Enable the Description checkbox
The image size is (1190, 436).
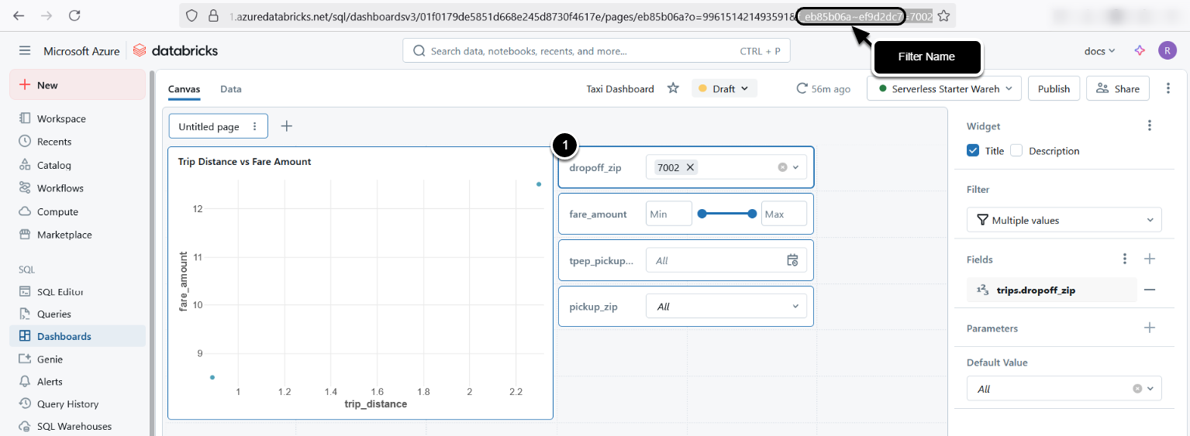1016,151
